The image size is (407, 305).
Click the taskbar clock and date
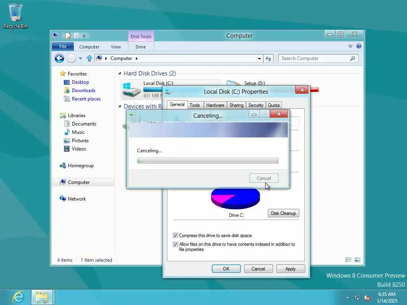point(387,297)
